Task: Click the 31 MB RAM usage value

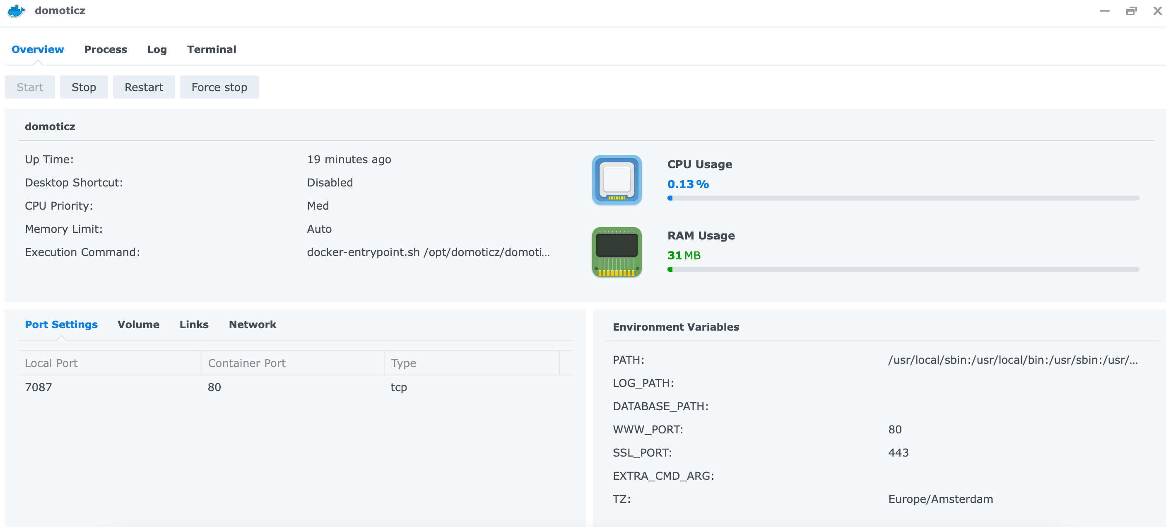Action: click(x=684, y=255)
